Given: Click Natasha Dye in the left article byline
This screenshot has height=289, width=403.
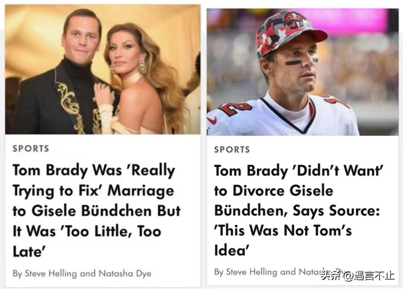Looking at the screenshot, I should point(125,273).
